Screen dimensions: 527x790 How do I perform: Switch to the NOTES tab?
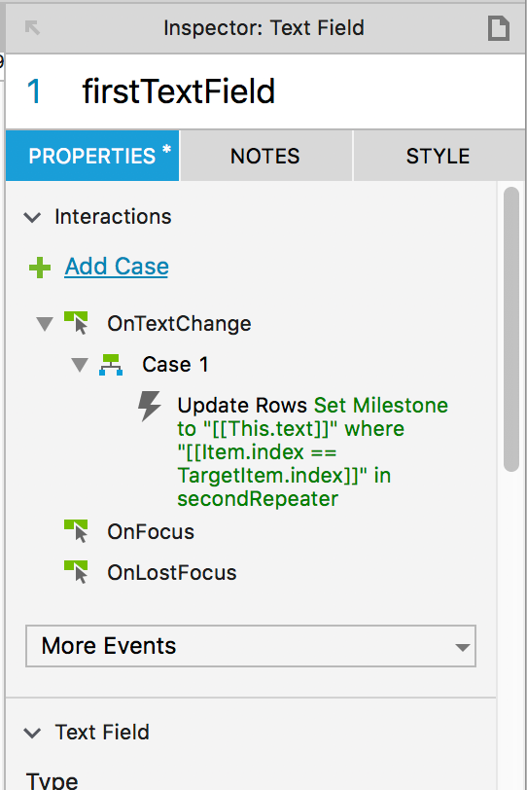(x=265, y=156)
